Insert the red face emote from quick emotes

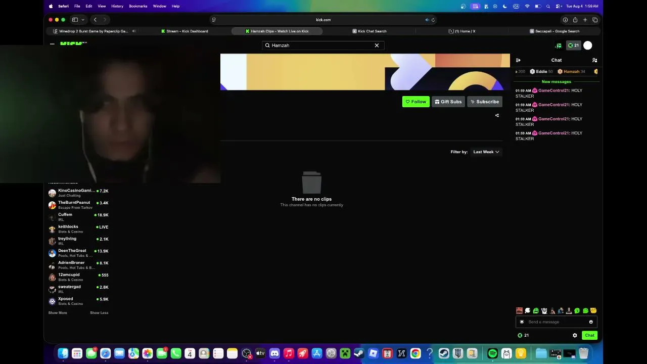519,310
